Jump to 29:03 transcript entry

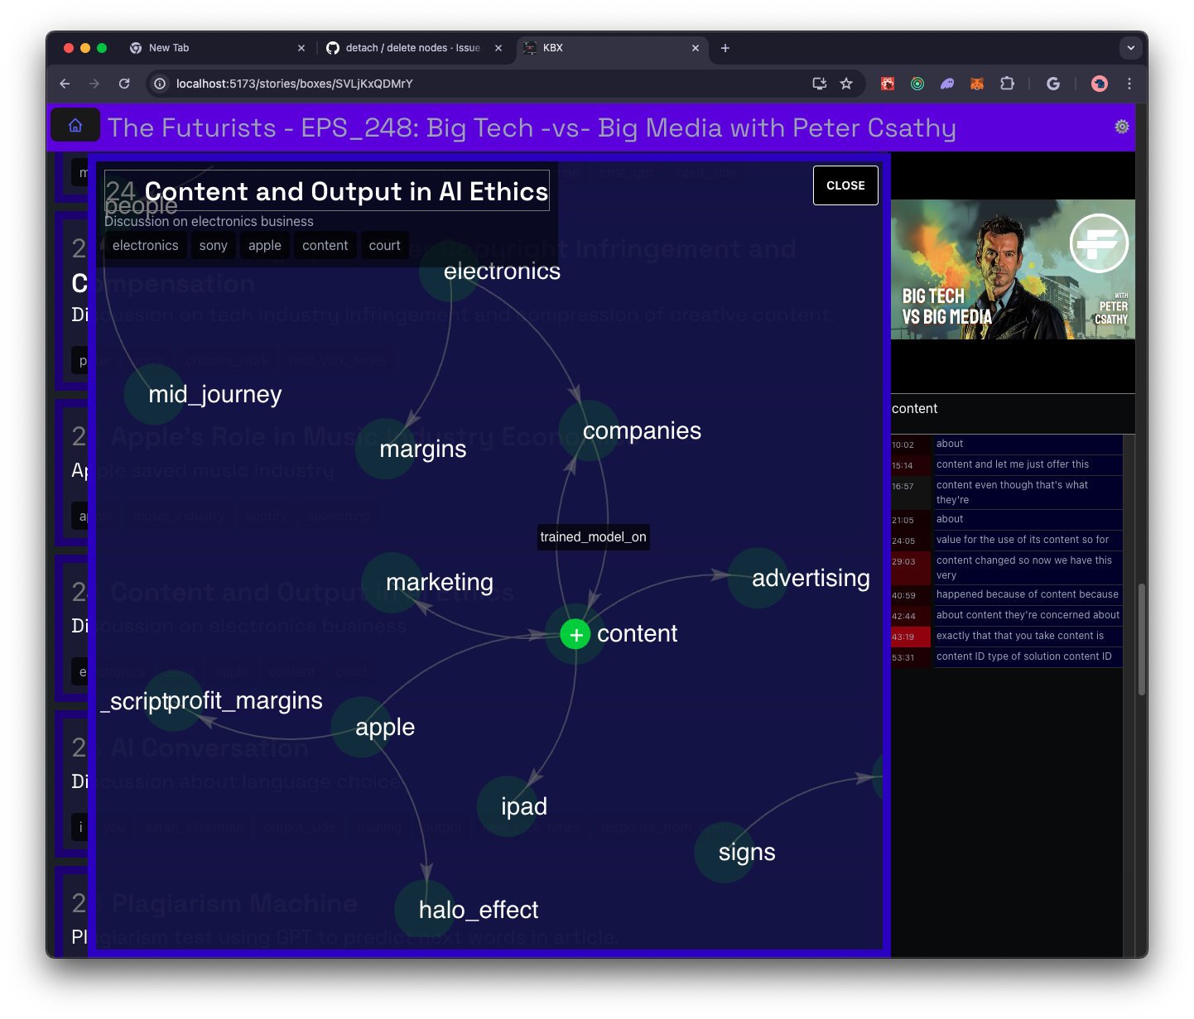click(x=1007, y=568)
